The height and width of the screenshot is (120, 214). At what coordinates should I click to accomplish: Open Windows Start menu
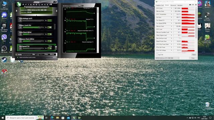(x=2, y=118)
